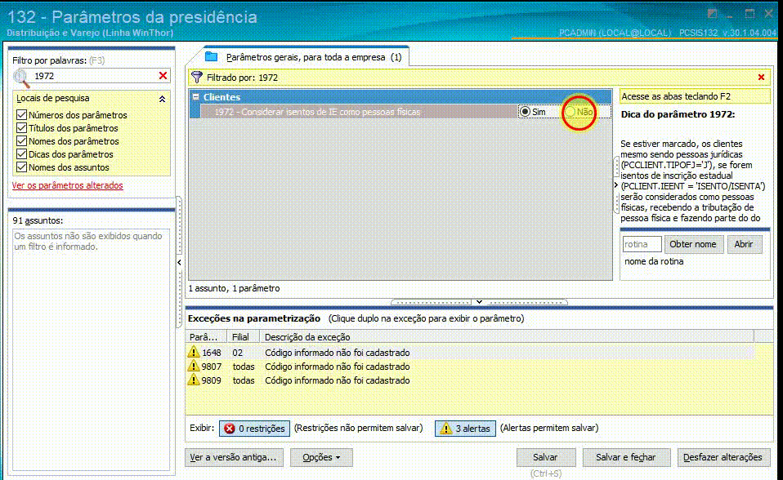This screenshot has width=783, height=480.
Task: Clear the word filter with red X
Action: [x=163, y=75]
